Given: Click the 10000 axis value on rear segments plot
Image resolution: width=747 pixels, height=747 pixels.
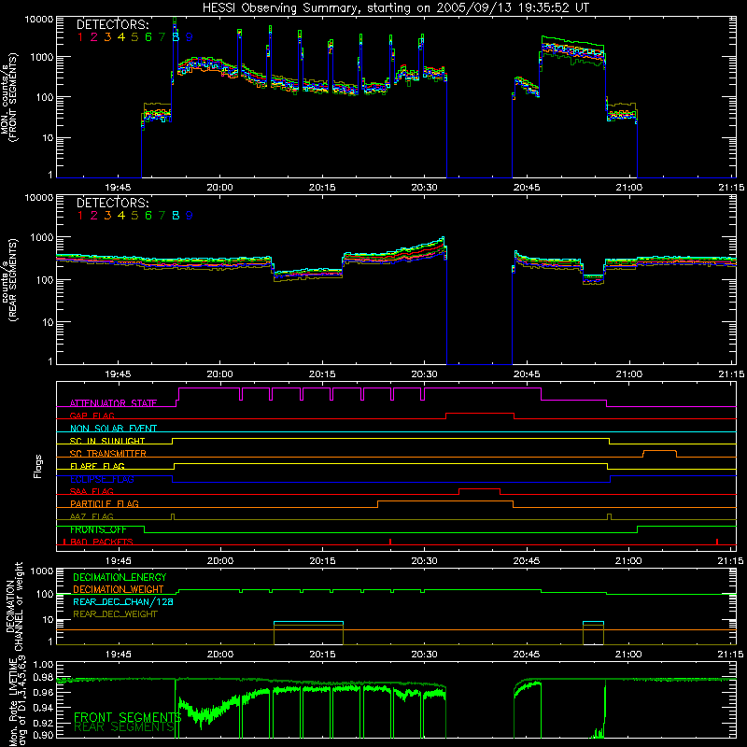Looking at the screenshot, I should (x=39, y=198).
